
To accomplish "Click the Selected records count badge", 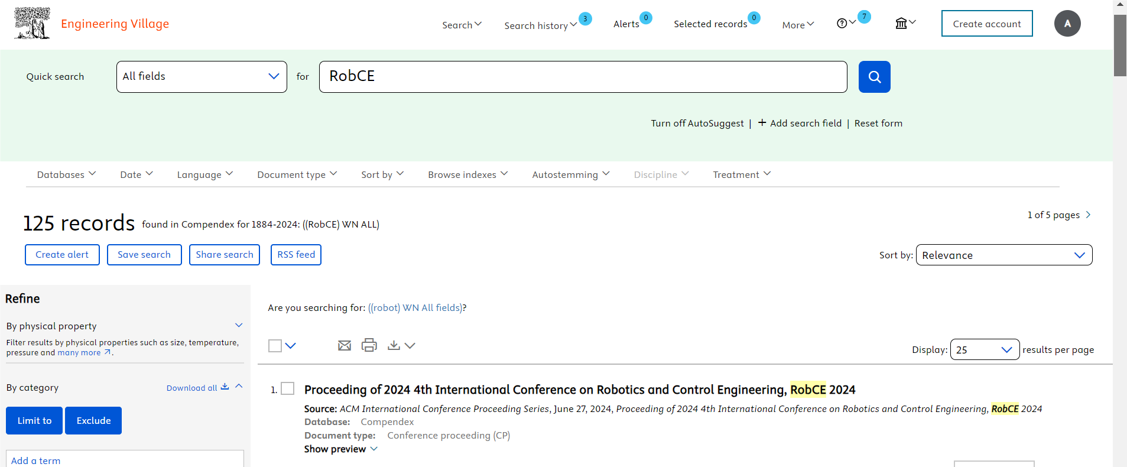I will 754,18.
